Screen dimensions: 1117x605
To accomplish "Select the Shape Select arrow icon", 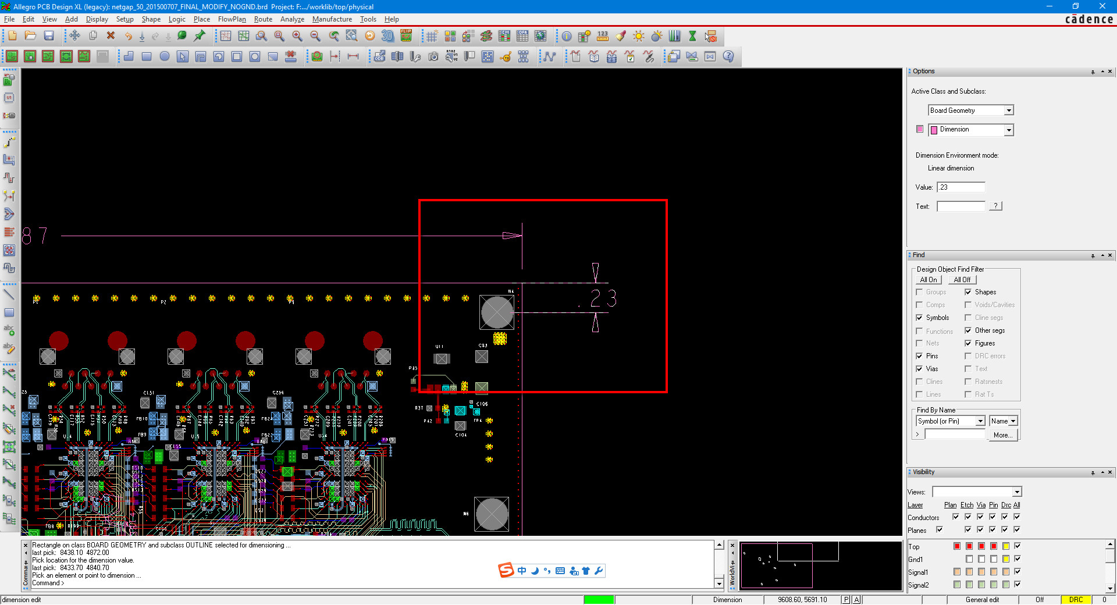I will pos(183,56).
